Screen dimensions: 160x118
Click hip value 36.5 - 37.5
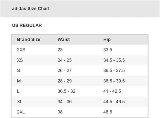[114, 70]
